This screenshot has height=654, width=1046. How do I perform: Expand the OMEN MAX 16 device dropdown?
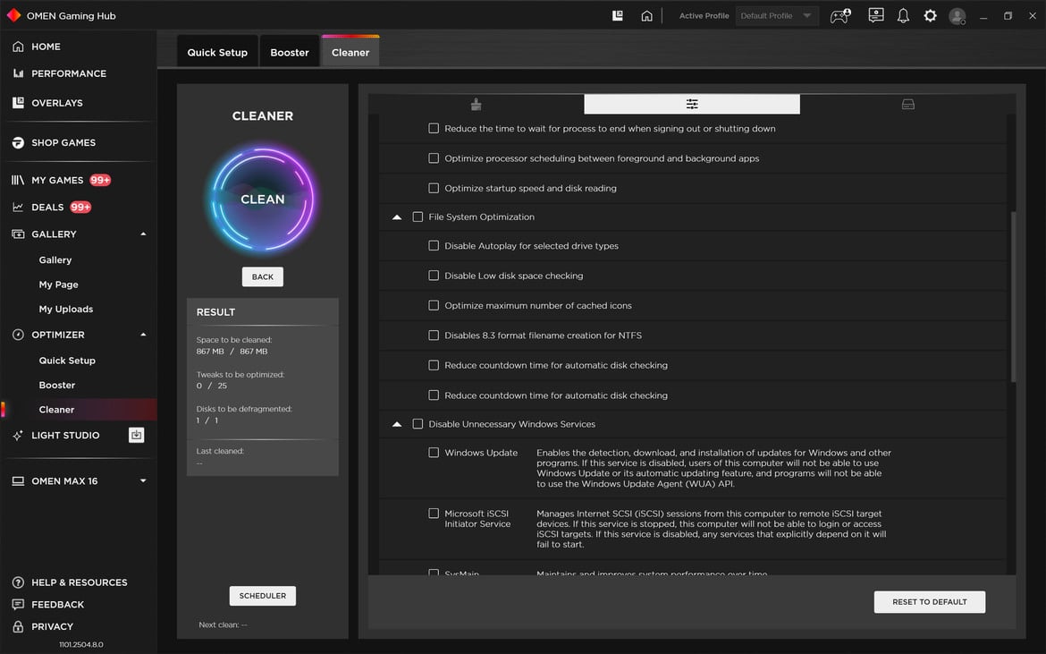pyautogui.click(x=143, y=481)
